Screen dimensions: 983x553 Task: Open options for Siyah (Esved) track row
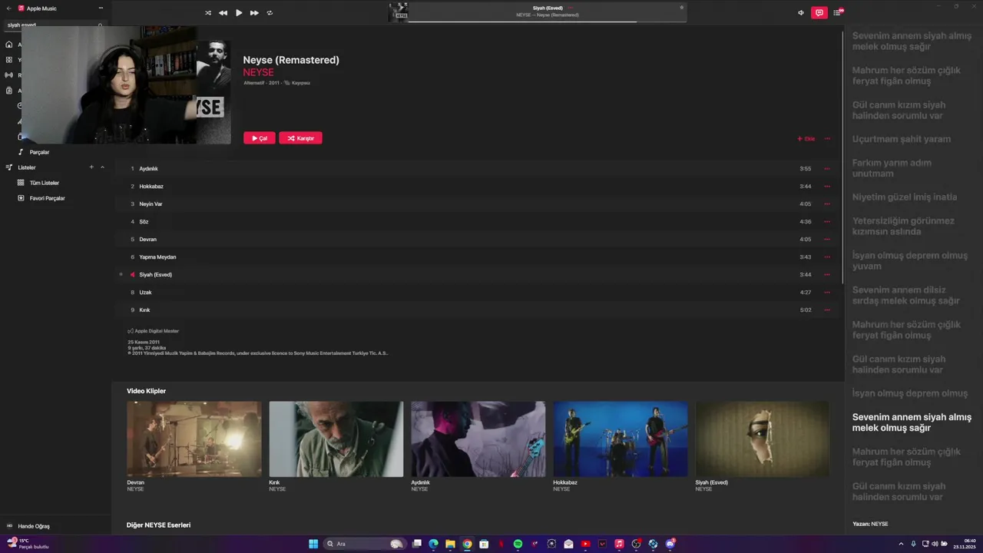tap(827, 274)
